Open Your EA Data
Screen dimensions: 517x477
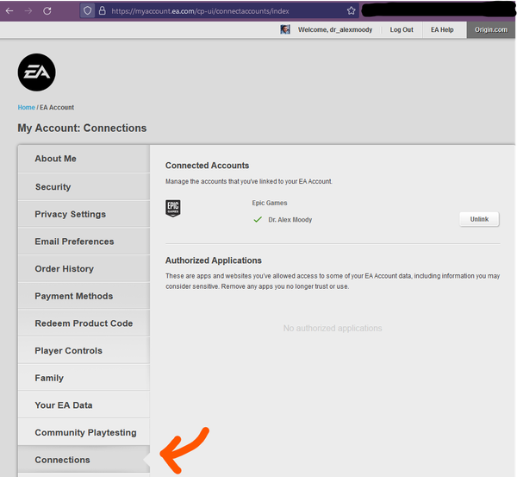pyautogui.click(x=84, y=405)
